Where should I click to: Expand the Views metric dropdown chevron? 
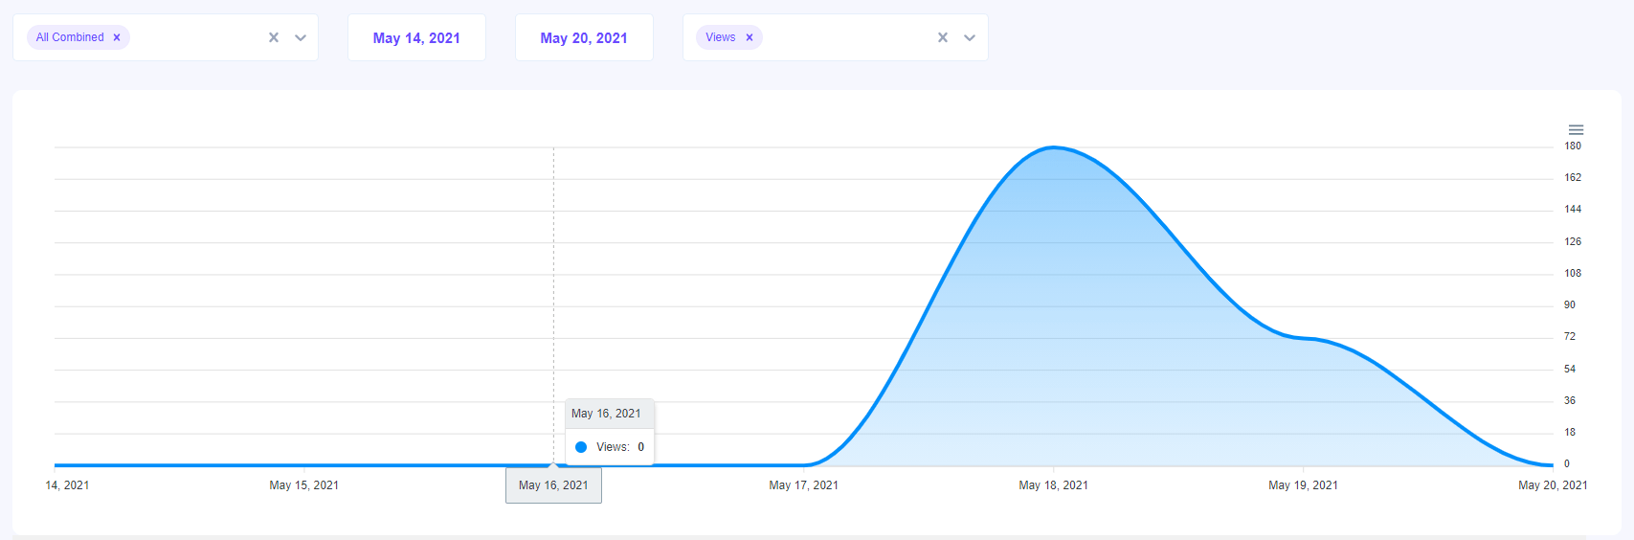click(970, 37)
